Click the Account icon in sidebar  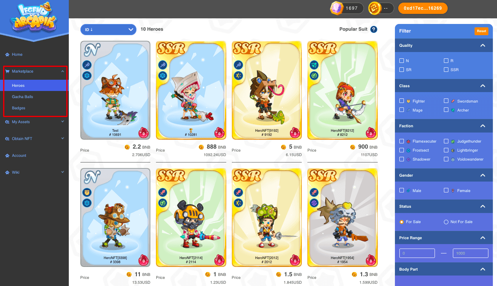(7, 156)
